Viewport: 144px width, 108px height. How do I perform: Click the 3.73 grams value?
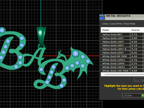point(134,34)
